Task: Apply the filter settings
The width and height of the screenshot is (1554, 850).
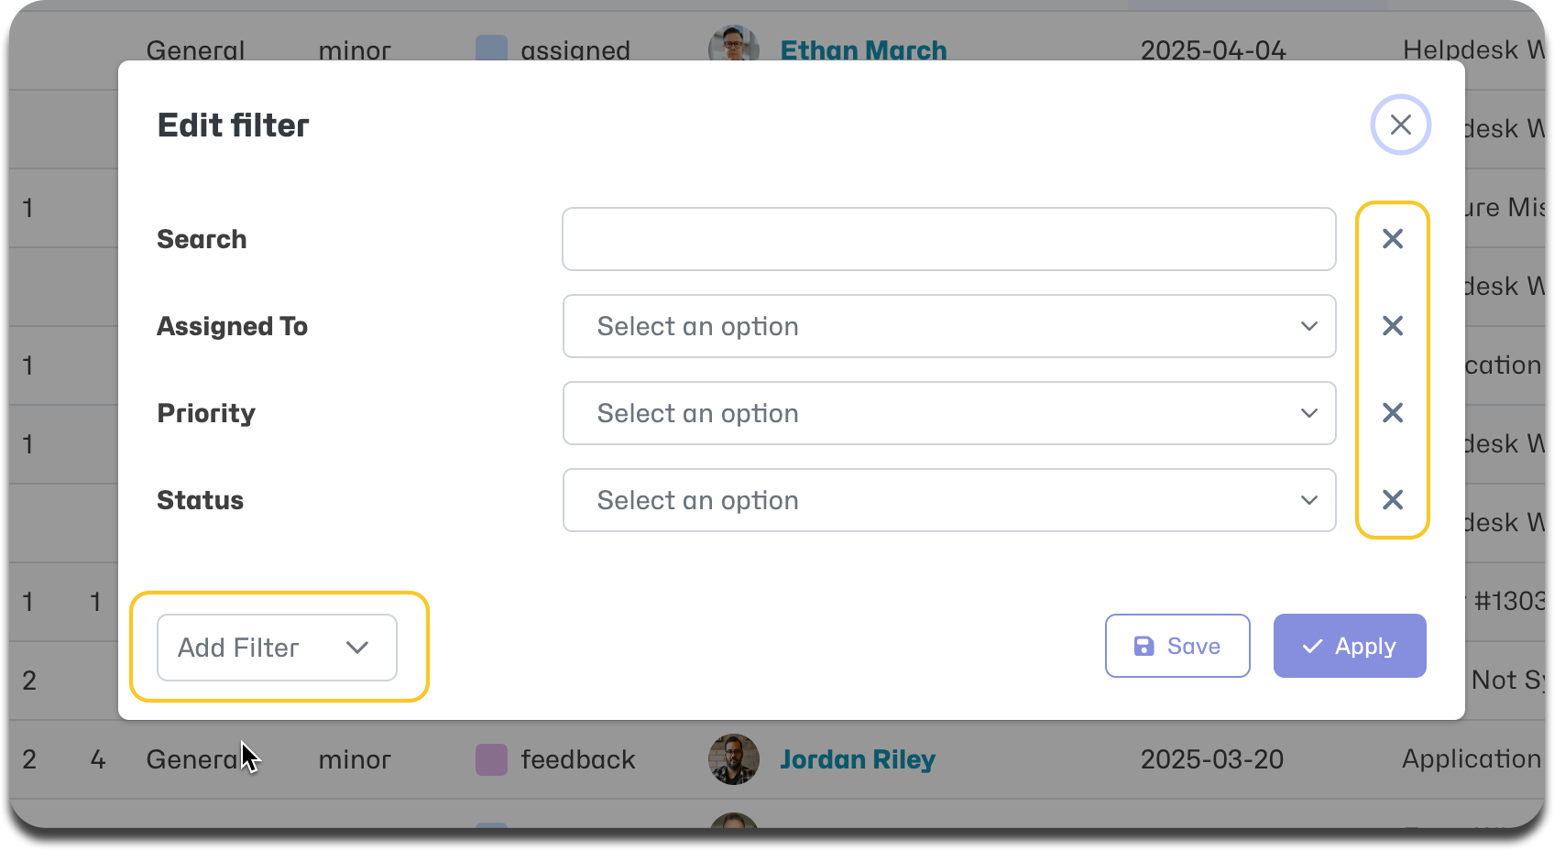Action: tap(1350, 646)
